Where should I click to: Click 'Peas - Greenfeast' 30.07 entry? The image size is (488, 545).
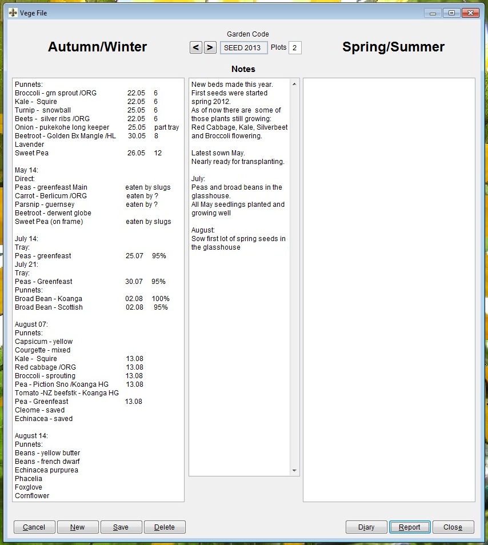click(43, 282)
